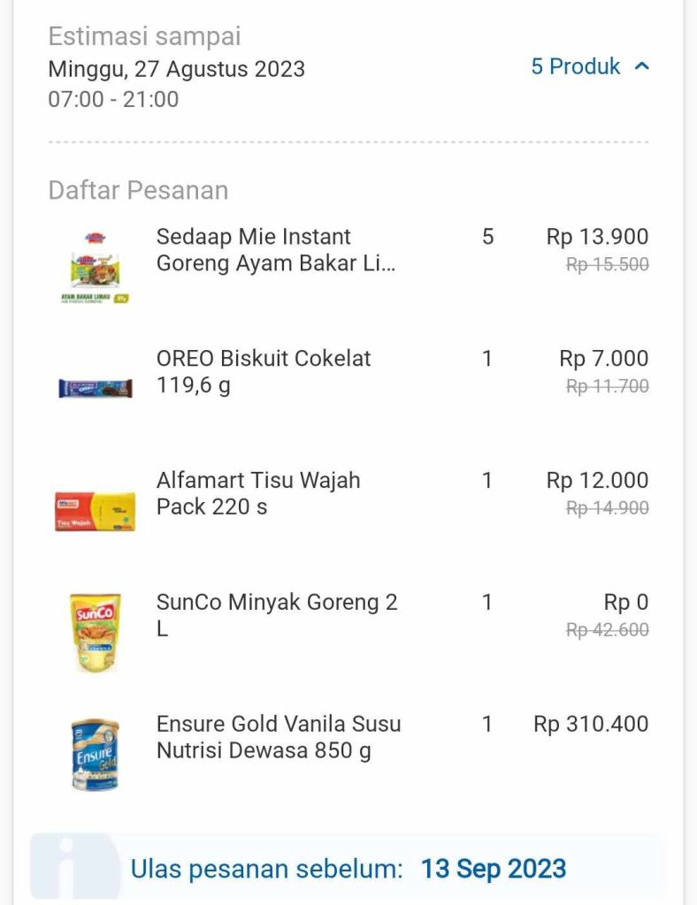Image resolution: width=697 pixels, height=905 pixels.
Task: Click the 5 Produk label
Action: (x=576, y=66)
